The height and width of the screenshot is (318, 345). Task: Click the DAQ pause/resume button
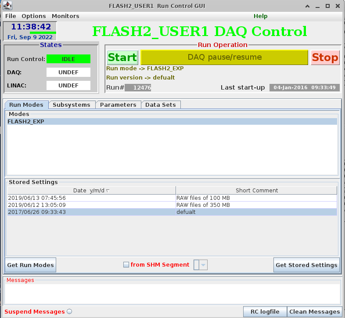point(224,58)
